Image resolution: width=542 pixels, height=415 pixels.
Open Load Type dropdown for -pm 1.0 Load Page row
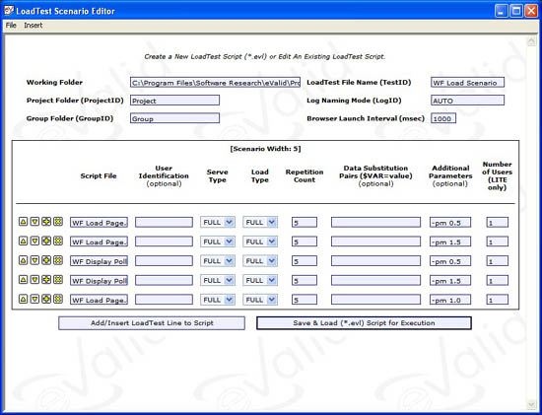click(260, 300)
